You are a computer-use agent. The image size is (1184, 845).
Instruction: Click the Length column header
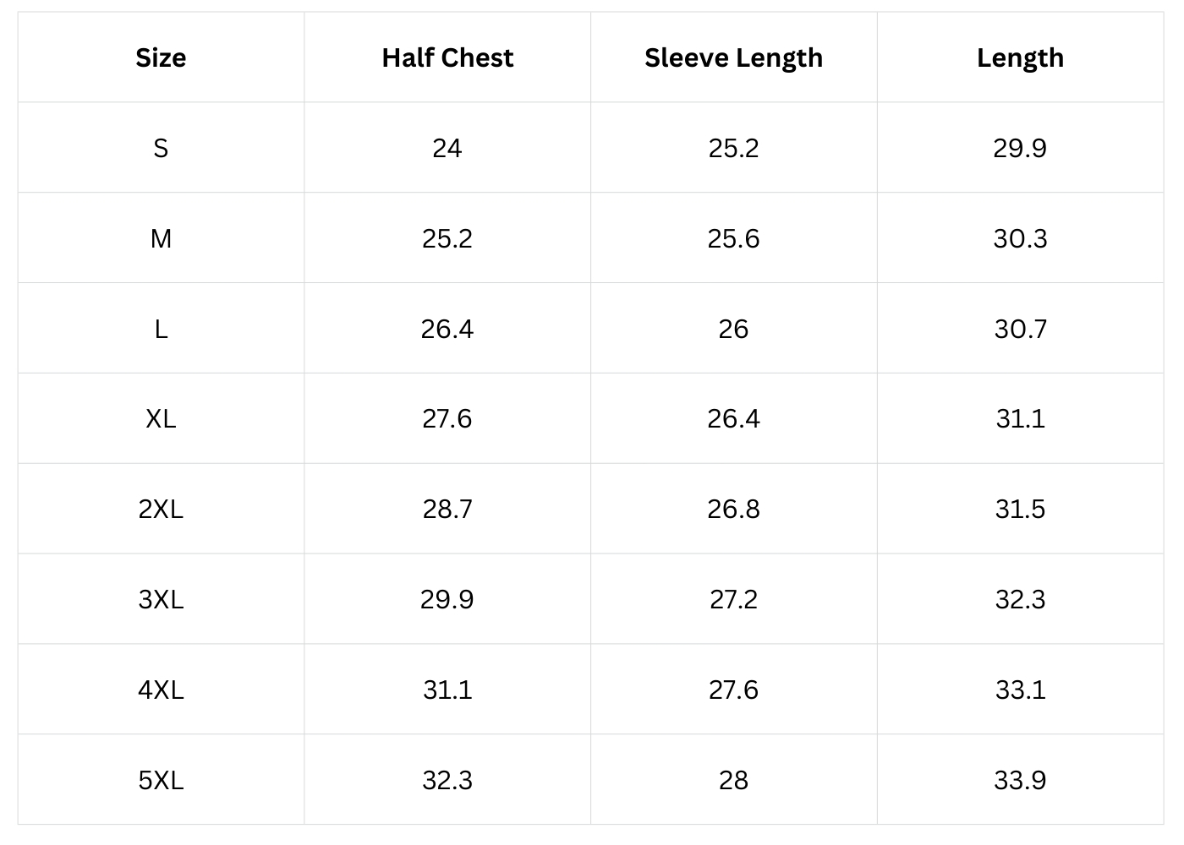pyautogui.click(x=1020, y=57)
